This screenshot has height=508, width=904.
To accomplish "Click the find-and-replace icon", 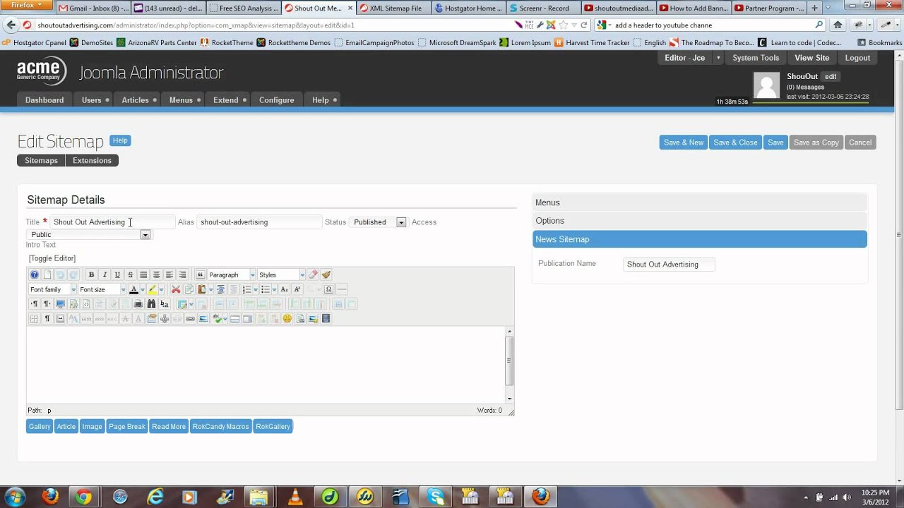I will [164, 304].
